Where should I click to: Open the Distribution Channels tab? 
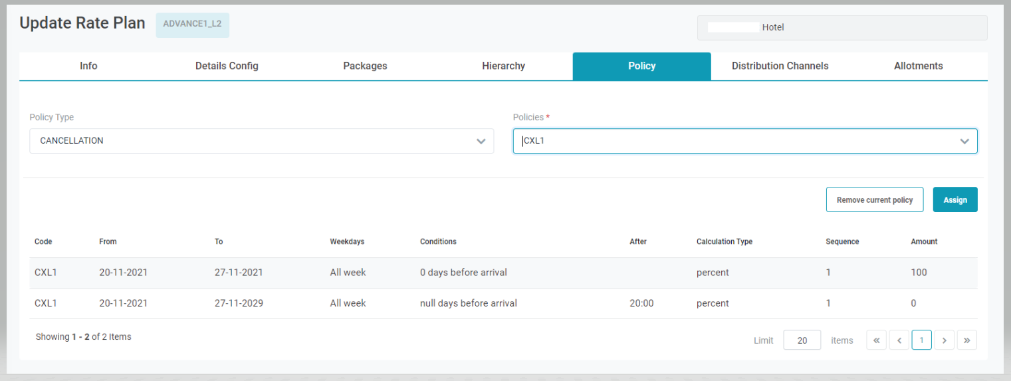click(x=780, y=66)
